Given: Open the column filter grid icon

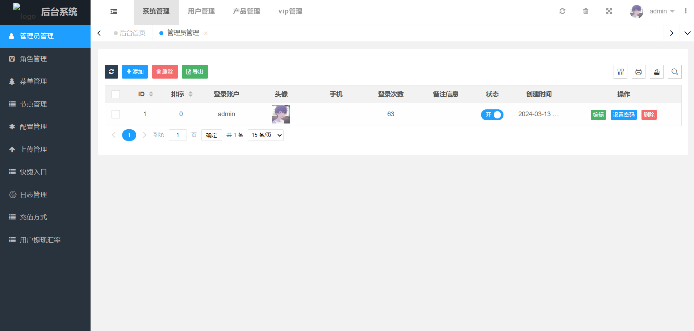Looking at the screenshot, I should (620, 72).
